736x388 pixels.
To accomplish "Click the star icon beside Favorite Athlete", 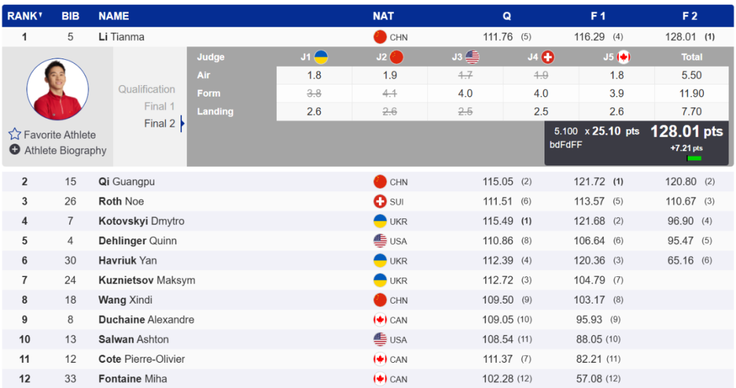I will (14, 134).
